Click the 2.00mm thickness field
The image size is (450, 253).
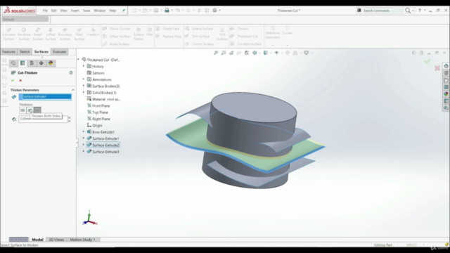tap(43, 119)
